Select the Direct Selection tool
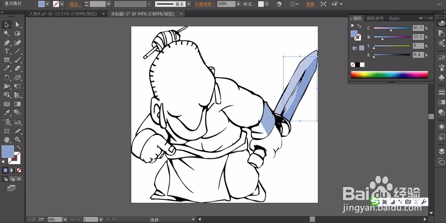The height and width of the screenshot is (223, 446). 18,25
